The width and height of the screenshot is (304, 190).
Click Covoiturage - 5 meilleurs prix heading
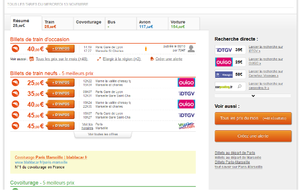pos(42,183)
